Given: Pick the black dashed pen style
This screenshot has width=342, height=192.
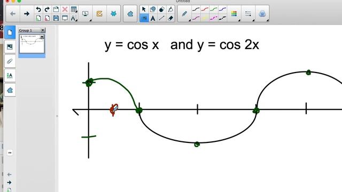Looking at the screenshot, I should (x=222, y=18).
